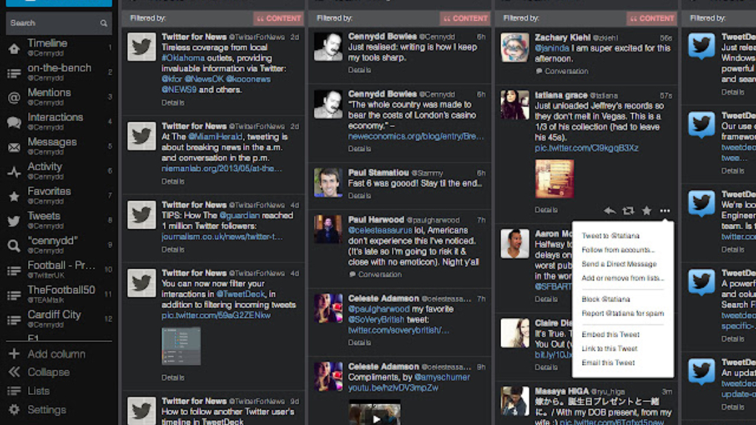Toggle the CONTENT filter on Zachary Kiehl's column
The height and width of the screenshot is (425, 756).
click(651, 18)
